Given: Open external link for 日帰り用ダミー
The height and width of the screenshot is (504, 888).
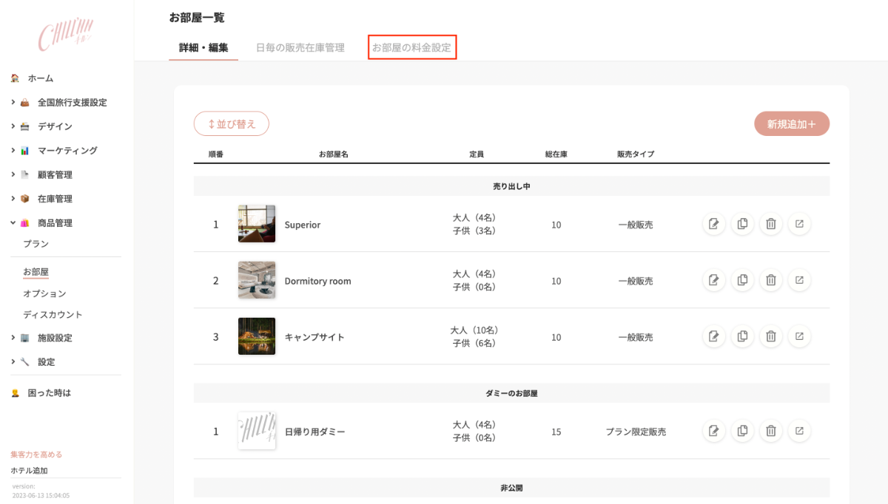Looking at the screenshot, I should (x=799, y=431).
